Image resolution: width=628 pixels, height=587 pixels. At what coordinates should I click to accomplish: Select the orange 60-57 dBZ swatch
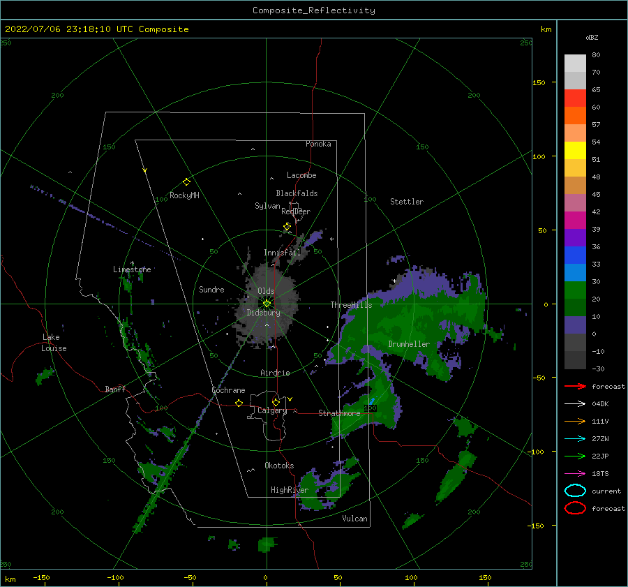[x=575, y=116]
